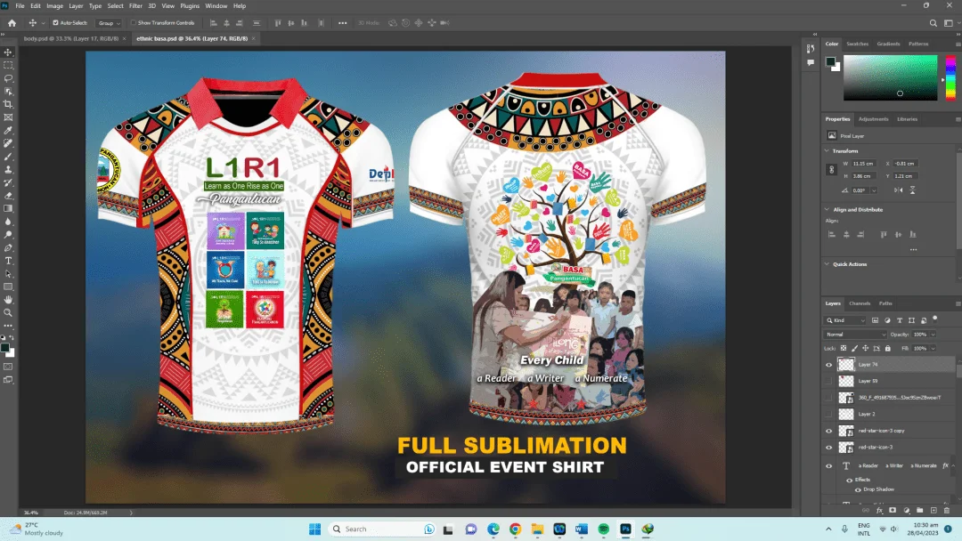
Task: Create new fill or adjustment layer
Action: (x=906, y=511)
